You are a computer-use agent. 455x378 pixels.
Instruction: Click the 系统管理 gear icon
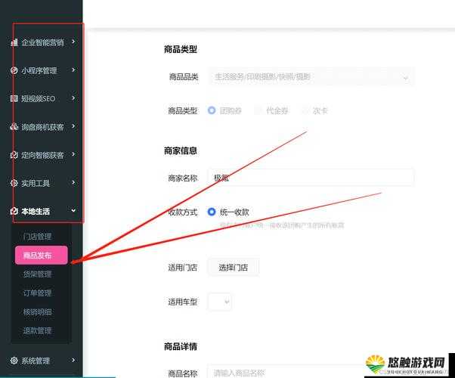(14, 361)
